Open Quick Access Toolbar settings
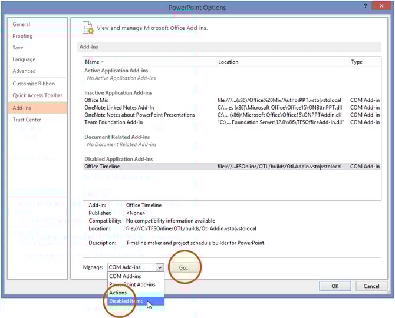The height and width of the screenshot is (318, 395). coord(38,95)
